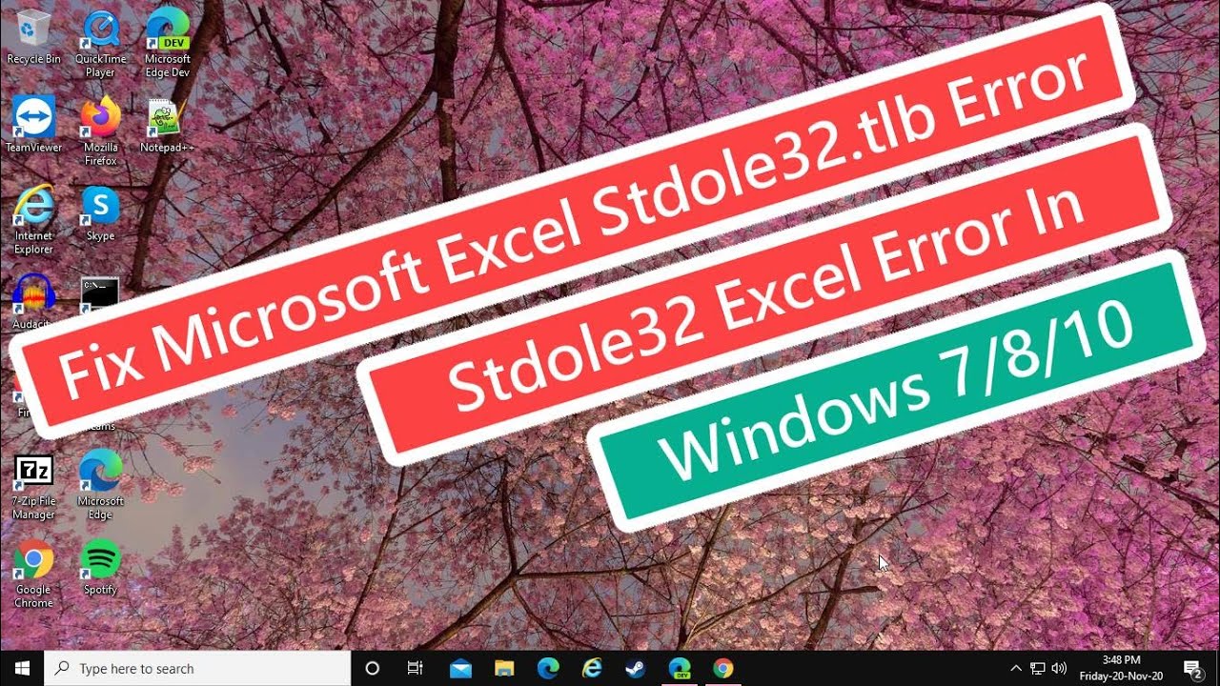1220x686 pixels.
Task: Open the Action Center notifications icon
Action: pos(1192,668)
